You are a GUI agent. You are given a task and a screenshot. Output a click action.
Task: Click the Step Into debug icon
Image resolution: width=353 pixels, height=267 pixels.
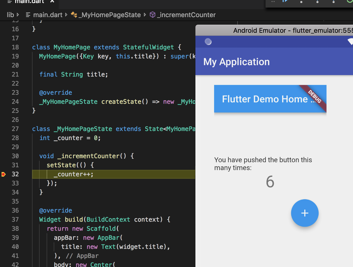317,2
